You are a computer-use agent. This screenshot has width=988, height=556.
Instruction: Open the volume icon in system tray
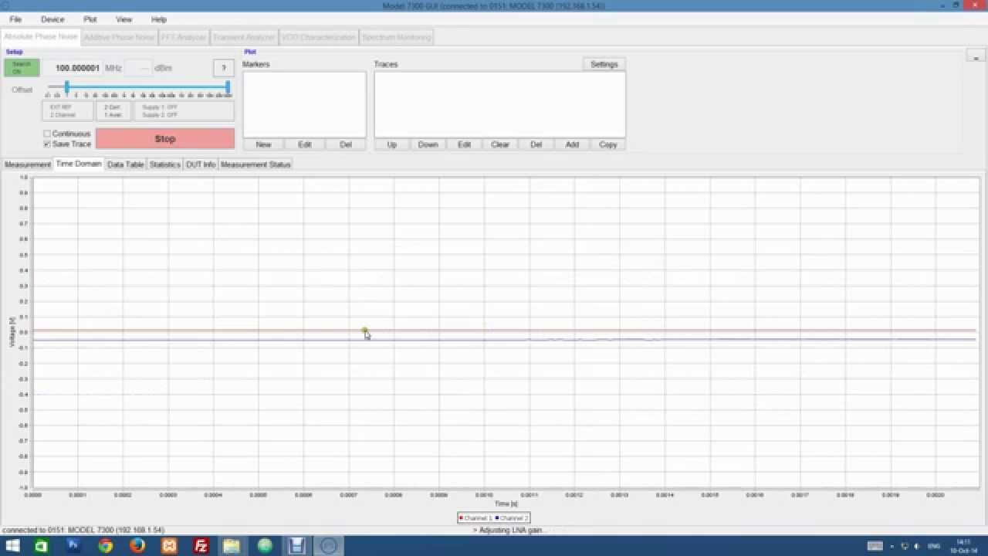tap(915, 546)
